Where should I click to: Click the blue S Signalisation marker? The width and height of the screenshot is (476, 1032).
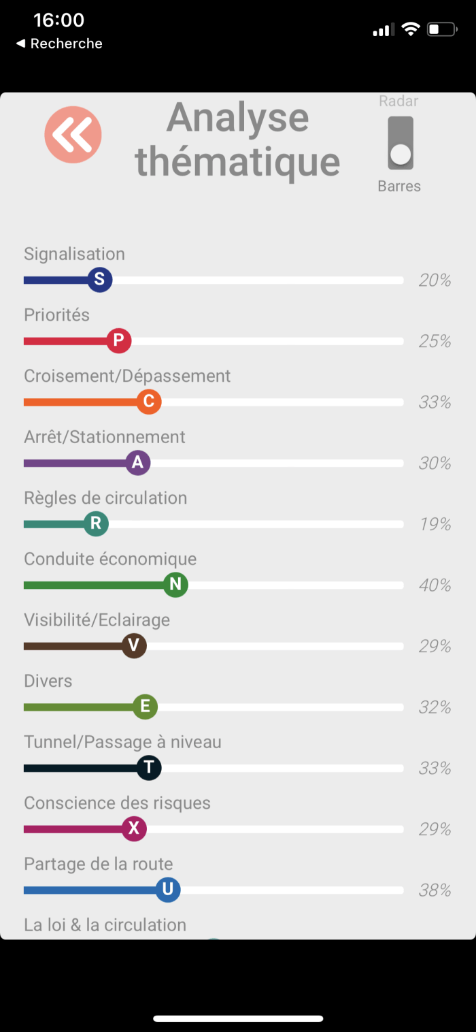pos(99,279)
